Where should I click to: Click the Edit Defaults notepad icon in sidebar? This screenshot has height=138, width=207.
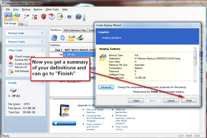11,72
